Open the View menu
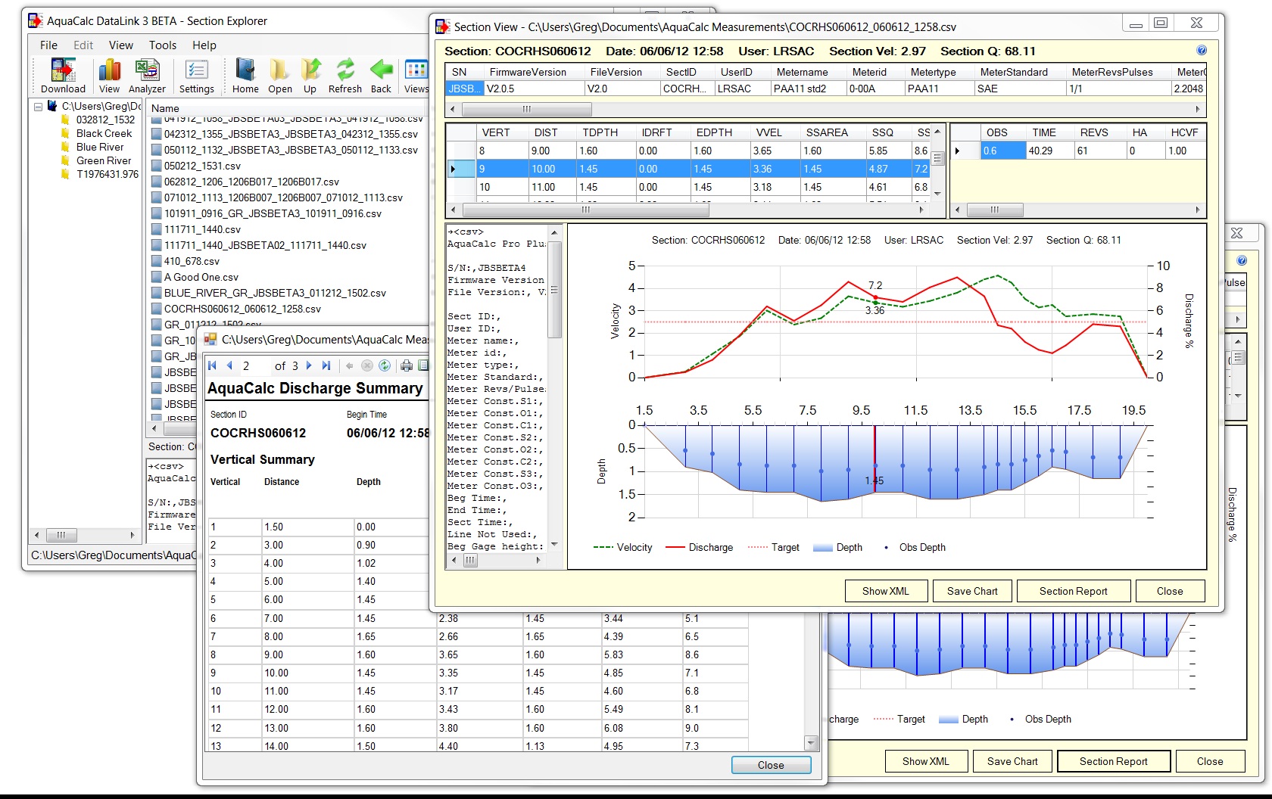 click(121, 45)
